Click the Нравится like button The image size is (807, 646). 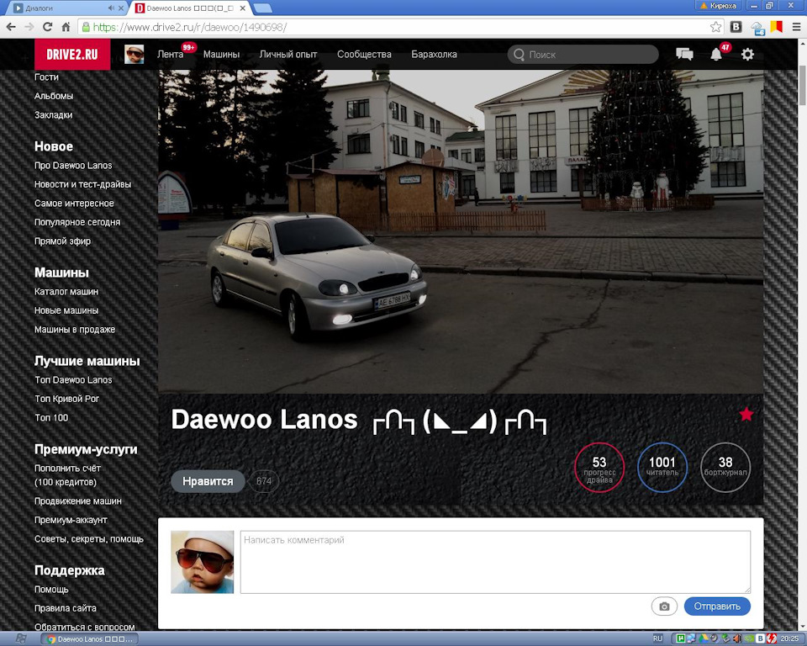208,481
